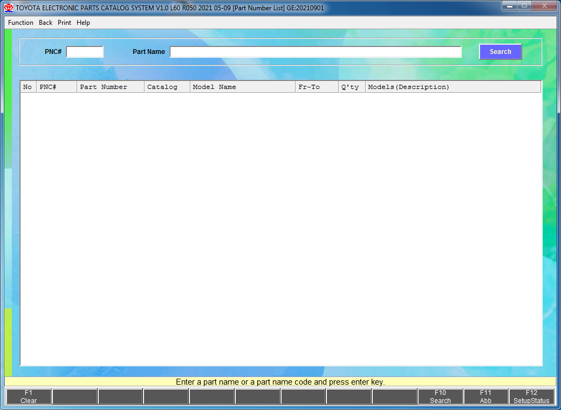Image resolution: width=561 pixels, height=410 pixels.
Task: Open the Function menu
Action: click(x=20, y=23)
